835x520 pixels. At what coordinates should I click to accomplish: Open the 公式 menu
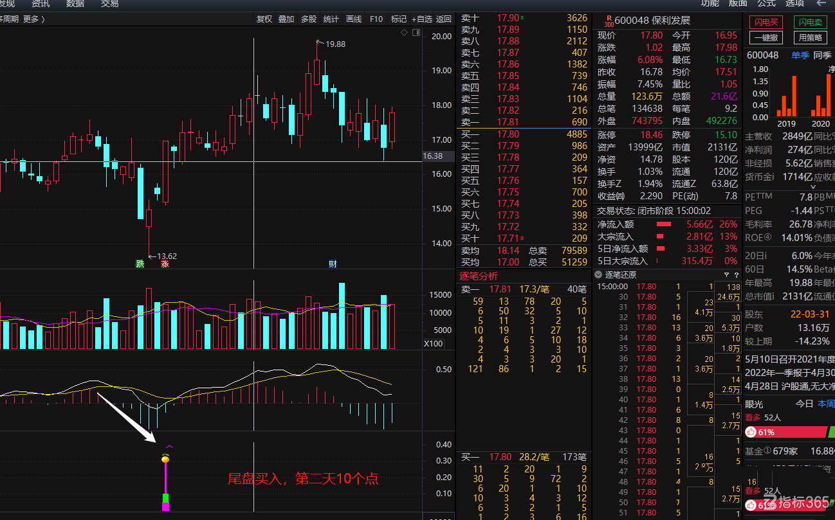click(x=766, y=4)
